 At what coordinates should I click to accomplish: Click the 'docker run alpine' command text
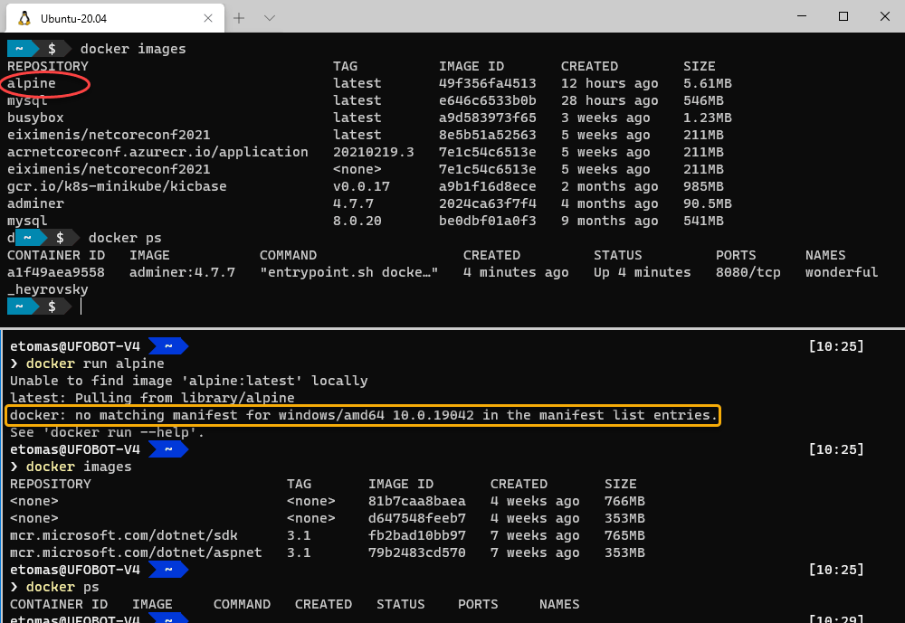95,363
